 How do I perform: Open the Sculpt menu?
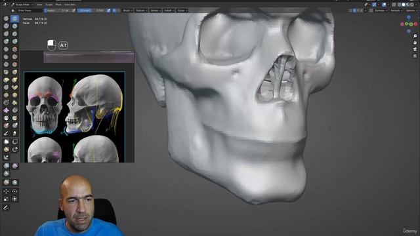[x=49, y=5]
